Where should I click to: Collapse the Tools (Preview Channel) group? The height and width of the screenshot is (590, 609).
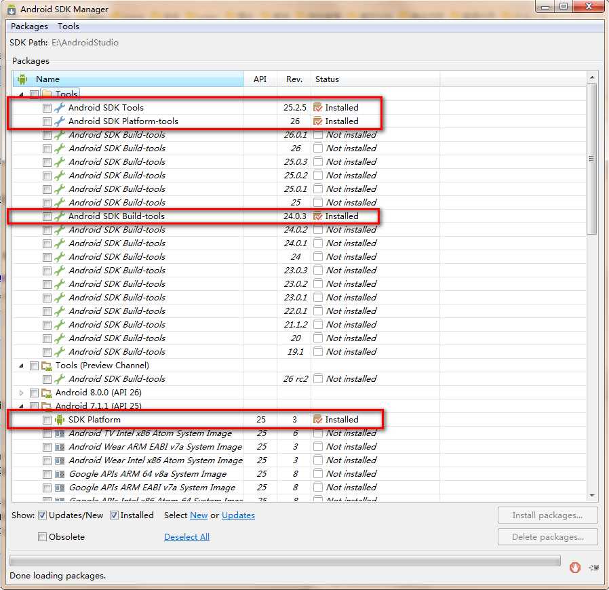tap(21, 366)
